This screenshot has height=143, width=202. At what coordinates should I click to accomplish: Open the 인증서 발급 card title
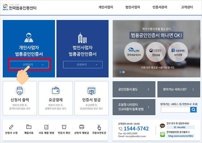[91, 100]
